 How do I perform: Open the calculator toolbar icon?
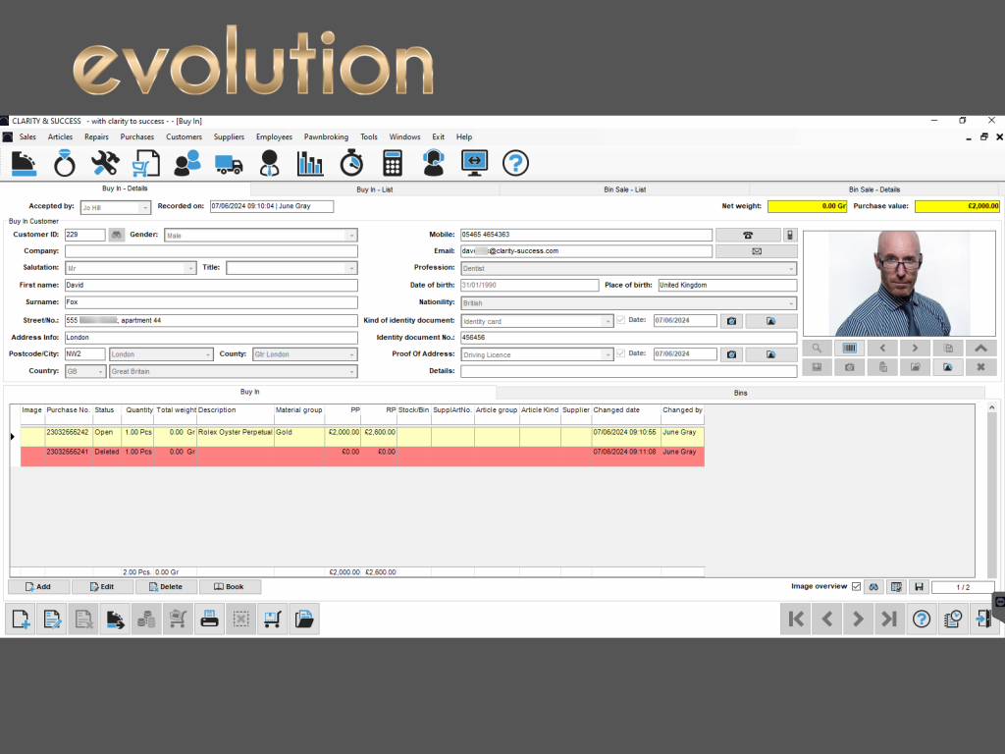[x=393, y=163]
